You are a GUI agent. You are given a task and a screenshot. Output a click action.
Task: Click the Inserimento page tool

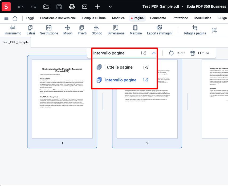point(13,30)
